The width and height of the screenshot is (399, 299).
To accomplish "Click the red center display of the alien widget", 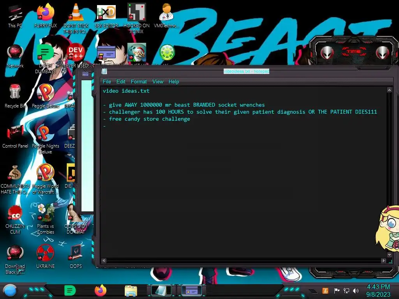I will (354, 52).
